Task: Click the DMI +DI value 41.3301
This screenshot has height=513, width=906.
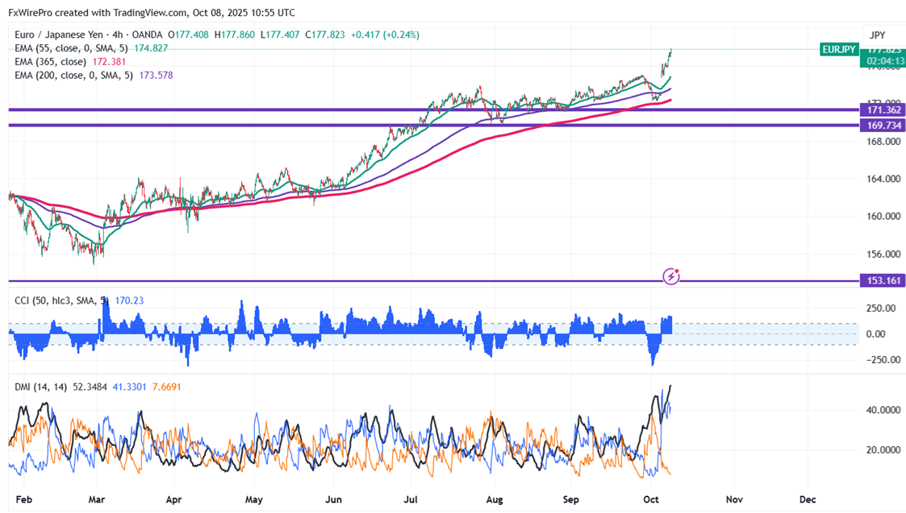Action: coord(129,387)
